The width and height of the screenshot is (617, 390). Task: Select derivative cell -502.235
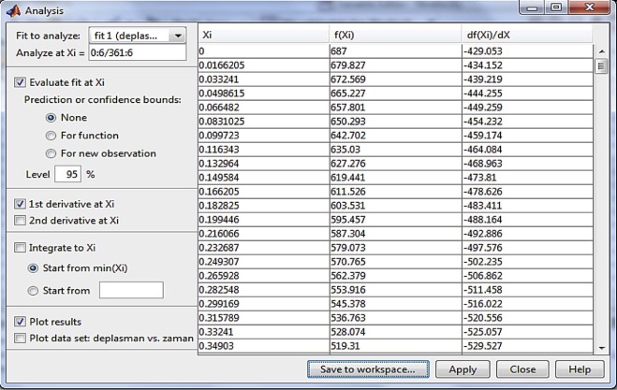click(527, 262)
